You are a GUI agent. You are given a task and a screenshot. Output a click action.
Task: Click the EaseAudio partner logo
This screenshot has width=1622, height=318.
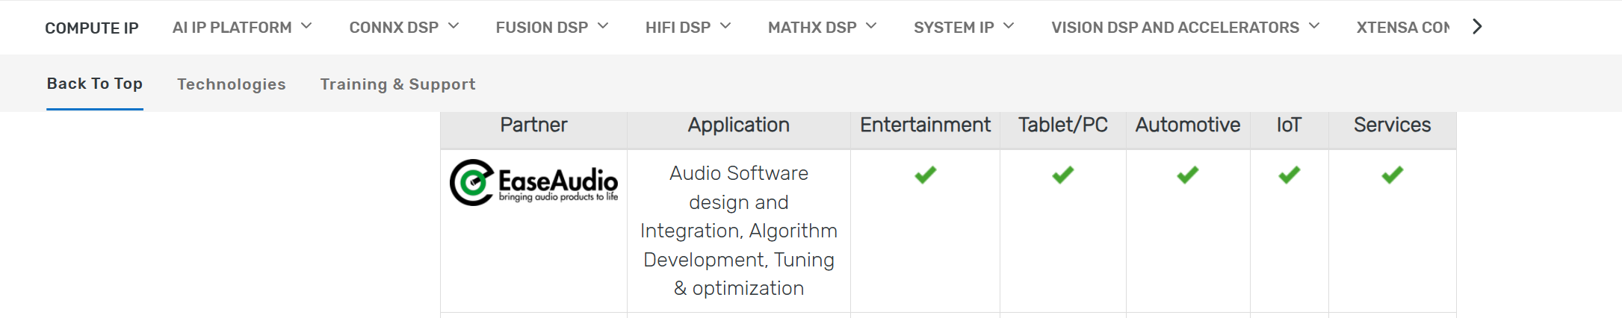click(x=533, y=183)
